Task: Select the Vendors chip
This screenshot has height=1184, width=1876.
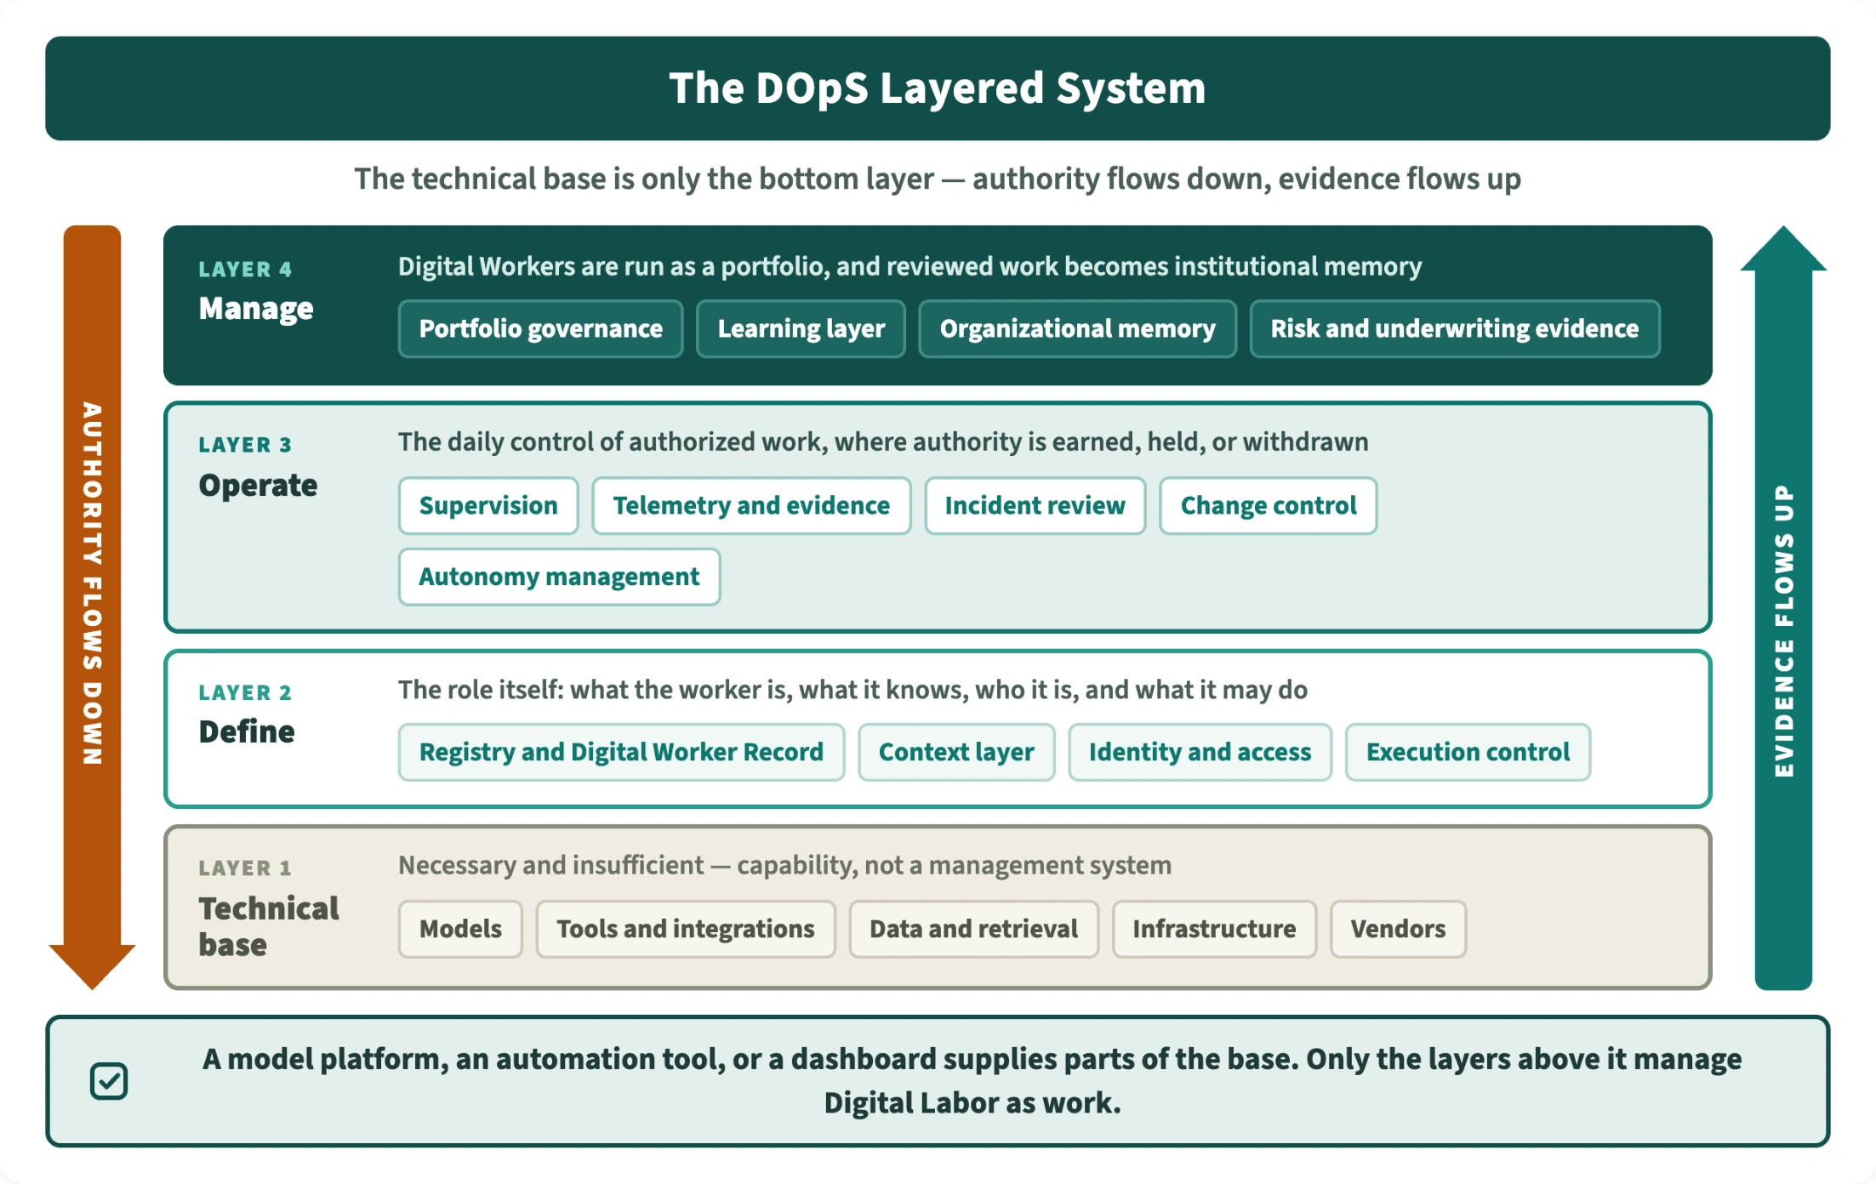Action: [x=1398, y=929]
